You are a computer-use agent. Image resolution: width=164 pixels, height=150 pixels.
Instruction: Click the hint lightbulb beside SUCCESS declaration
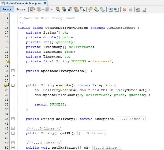click(8, 61)
